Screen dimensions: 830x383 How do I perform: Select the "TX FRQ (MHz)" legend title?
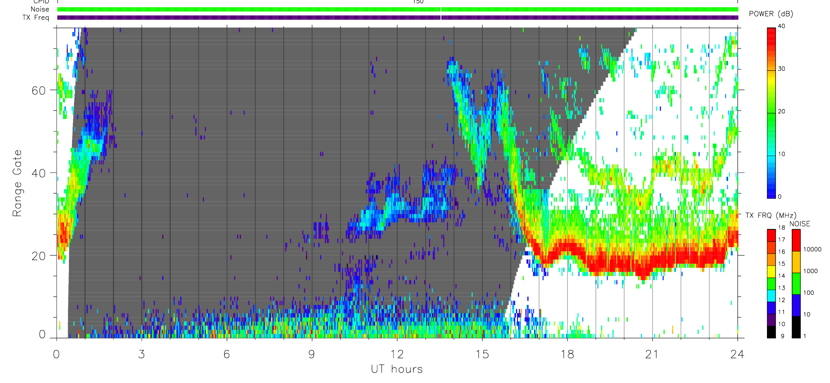(x=771, y=215)
